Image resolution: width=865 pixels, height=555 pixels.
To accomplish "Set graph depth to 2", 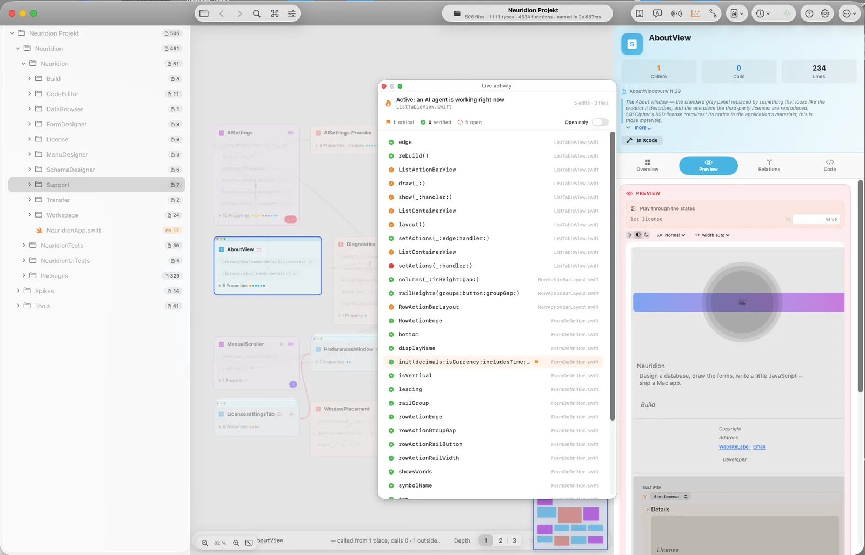I will (500, 540).
